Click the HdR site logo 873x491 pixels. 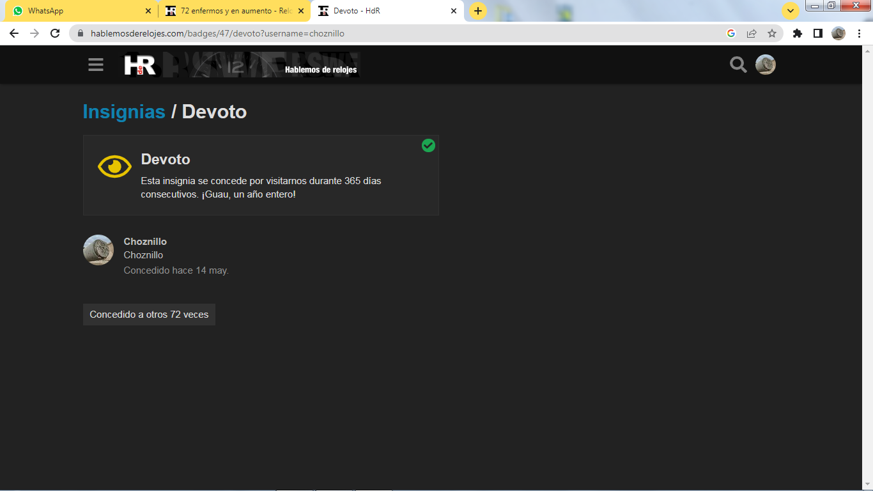pyautogui.click(x=140, y=65)
